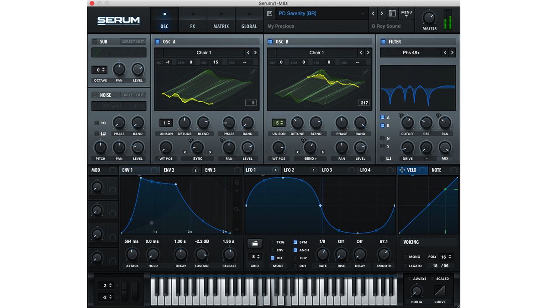The width and height of the screenshot is (548, 308).
Task: Open the OSC A wavetable selector showing Choir 1
Action: coord(204,52)
